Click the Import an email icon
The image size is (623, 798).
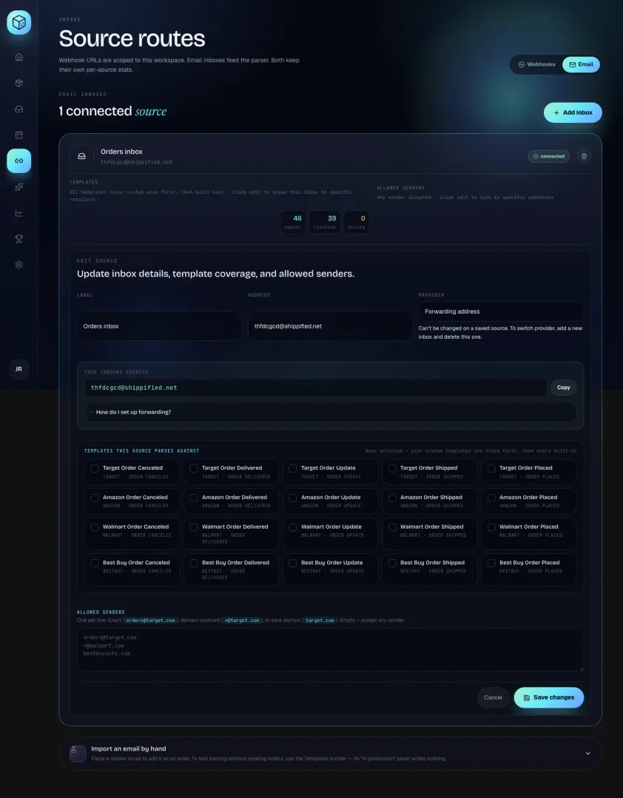tap(78, 753)
